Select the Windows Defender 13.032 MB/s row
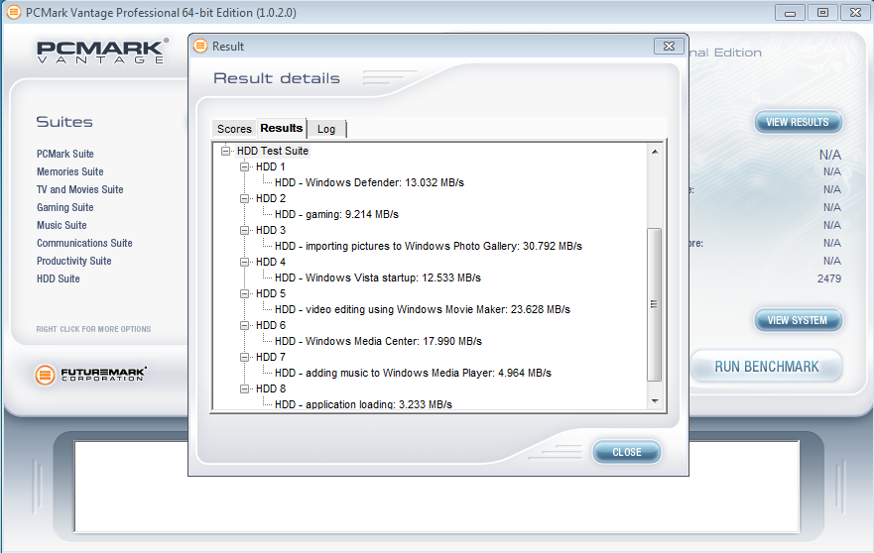Viewport: 874px width, 553px height. click(x=369, y=182)
